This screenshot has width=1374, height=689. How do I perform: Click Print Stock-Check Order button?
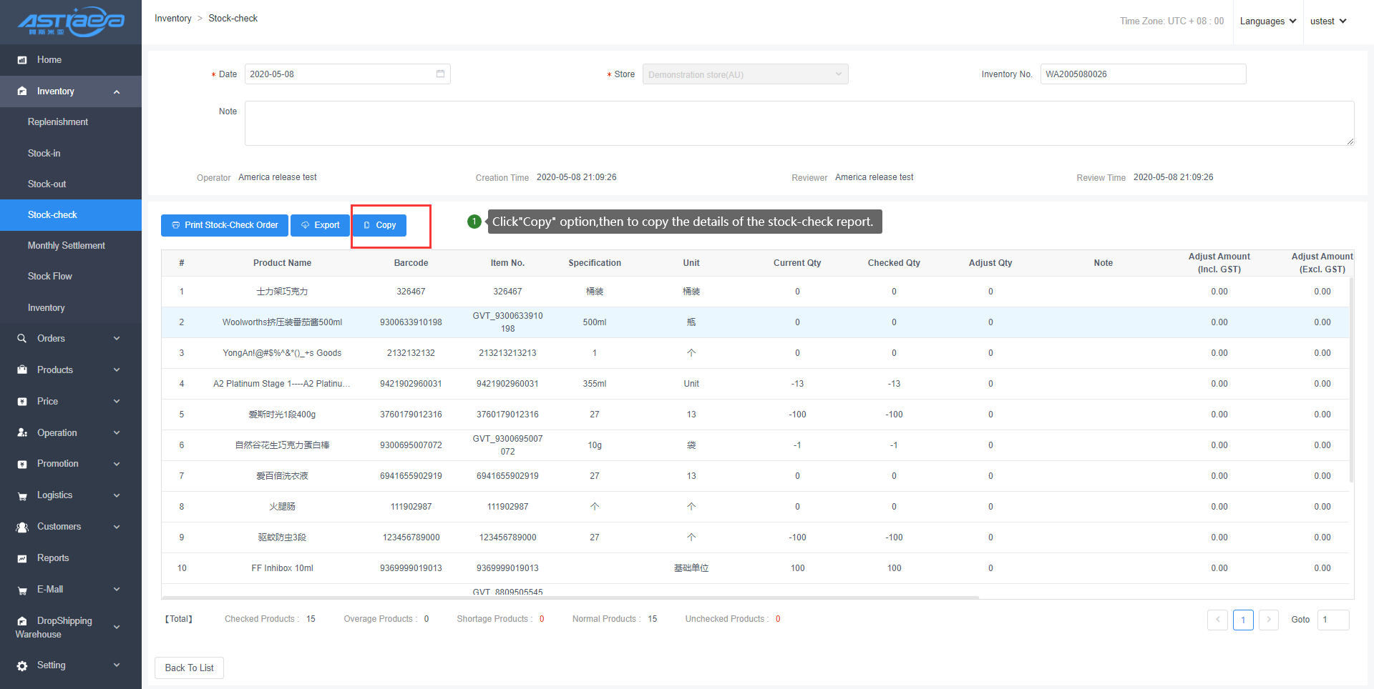(x=225, y=225)
